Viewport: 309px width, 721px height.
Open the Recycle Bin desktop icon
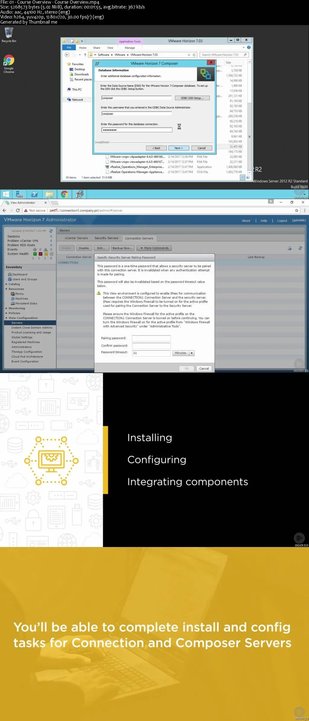click(9, 35)
